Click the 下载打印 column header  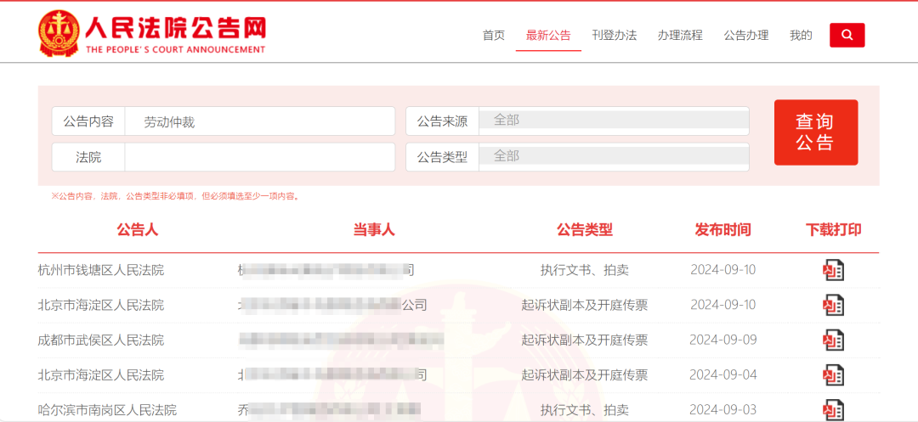tap(833, 230)
